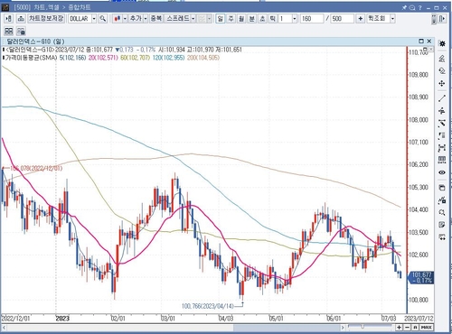Toggle the side panel icon at toolbar end
The height and width of the screenshot is (334, 452).
point(442,19)
